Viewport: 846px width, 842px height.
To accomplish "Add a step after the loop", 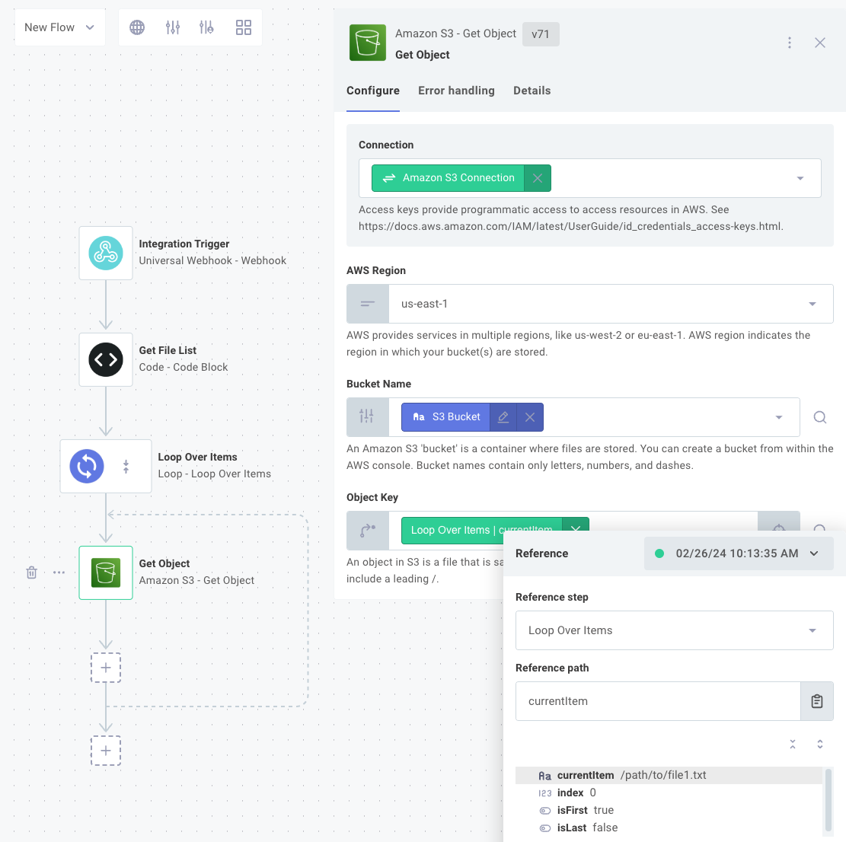I will click(x=106, y=751).
